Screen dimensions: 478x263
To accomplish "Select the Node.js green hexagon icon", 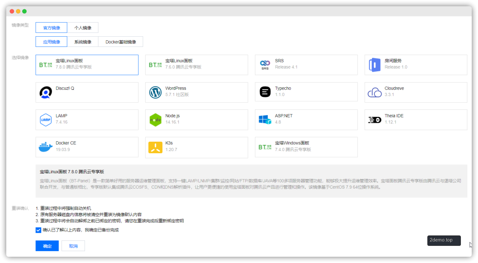I will [x=155, y=120].
